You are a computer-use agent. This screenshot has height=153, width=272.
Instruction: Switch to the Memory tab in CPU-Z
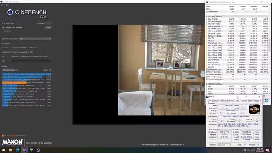(231, 101)
